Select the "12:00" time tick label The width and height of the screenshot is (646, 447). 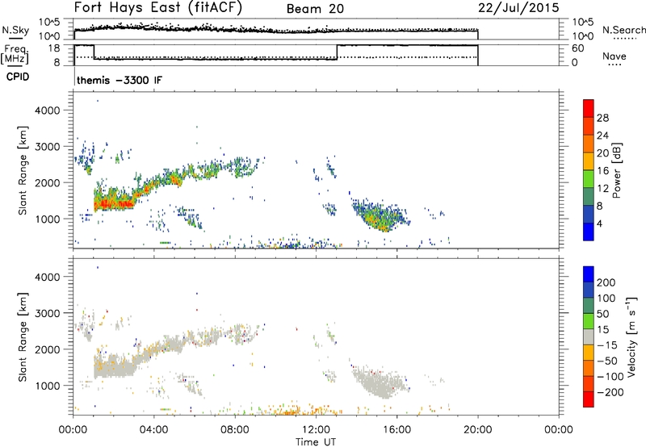(x=316, y=430)
